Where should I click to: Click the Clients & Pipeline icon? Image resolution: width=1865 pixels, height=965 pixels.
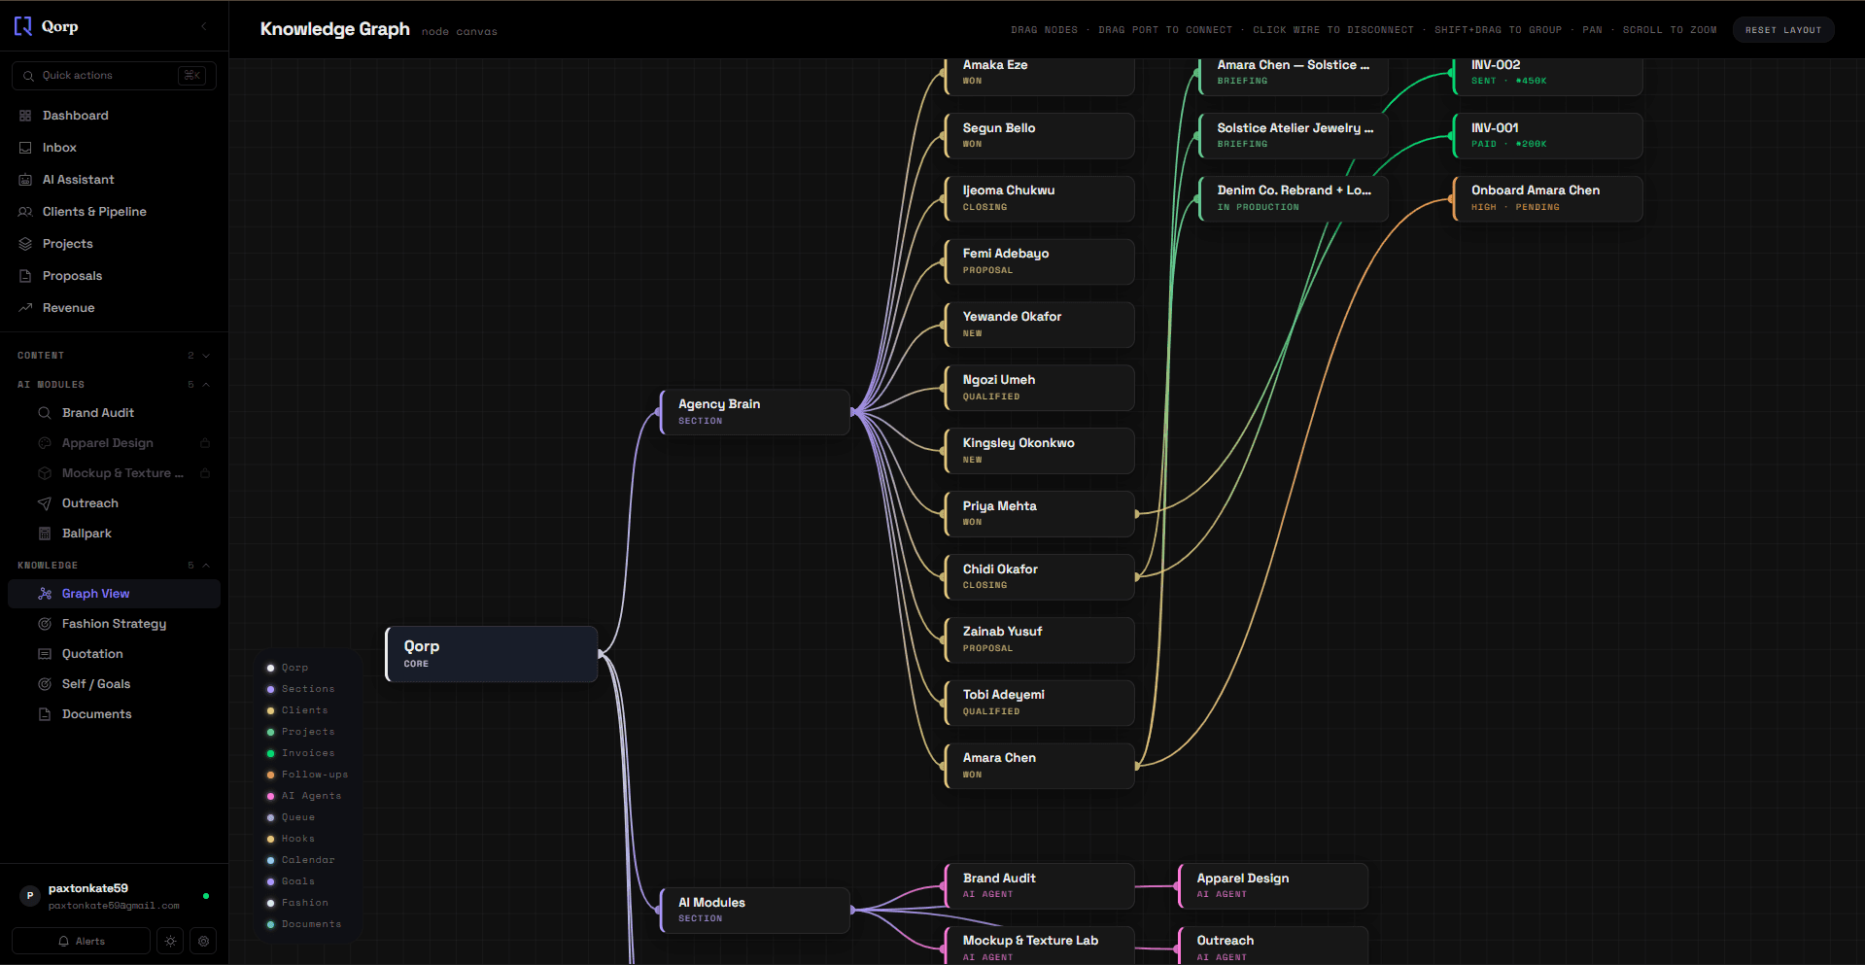click(x=25, y=212)
